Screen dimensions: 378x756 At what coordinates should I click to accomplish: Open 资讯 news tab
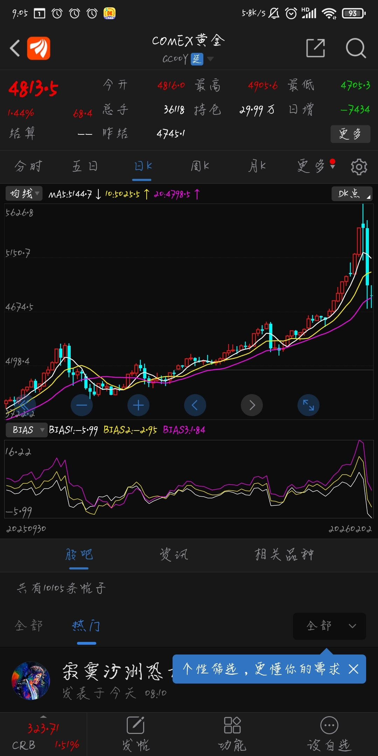tap(174, 554)
